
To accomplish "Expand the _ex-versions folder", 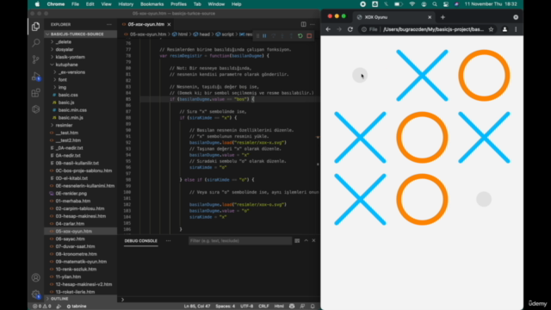I will 71,72.
